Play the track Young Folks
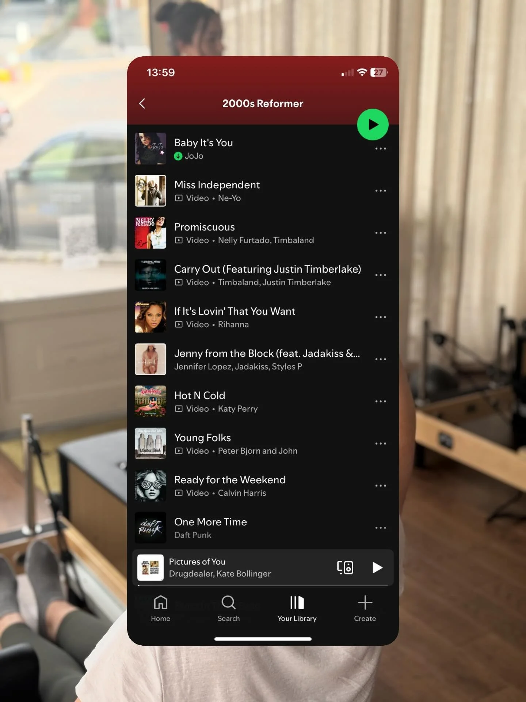Screen dimensions: 526x702 coord(202,438)
